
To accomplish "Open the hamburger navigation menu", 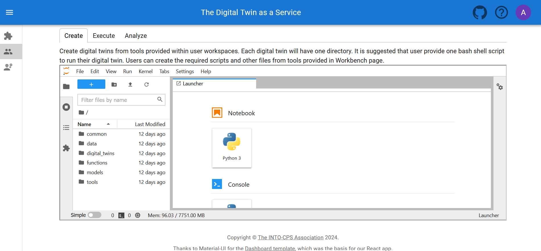I will click(x=9, y=12).
